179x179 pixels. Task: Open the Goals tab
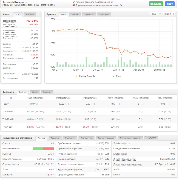(35, 92)
